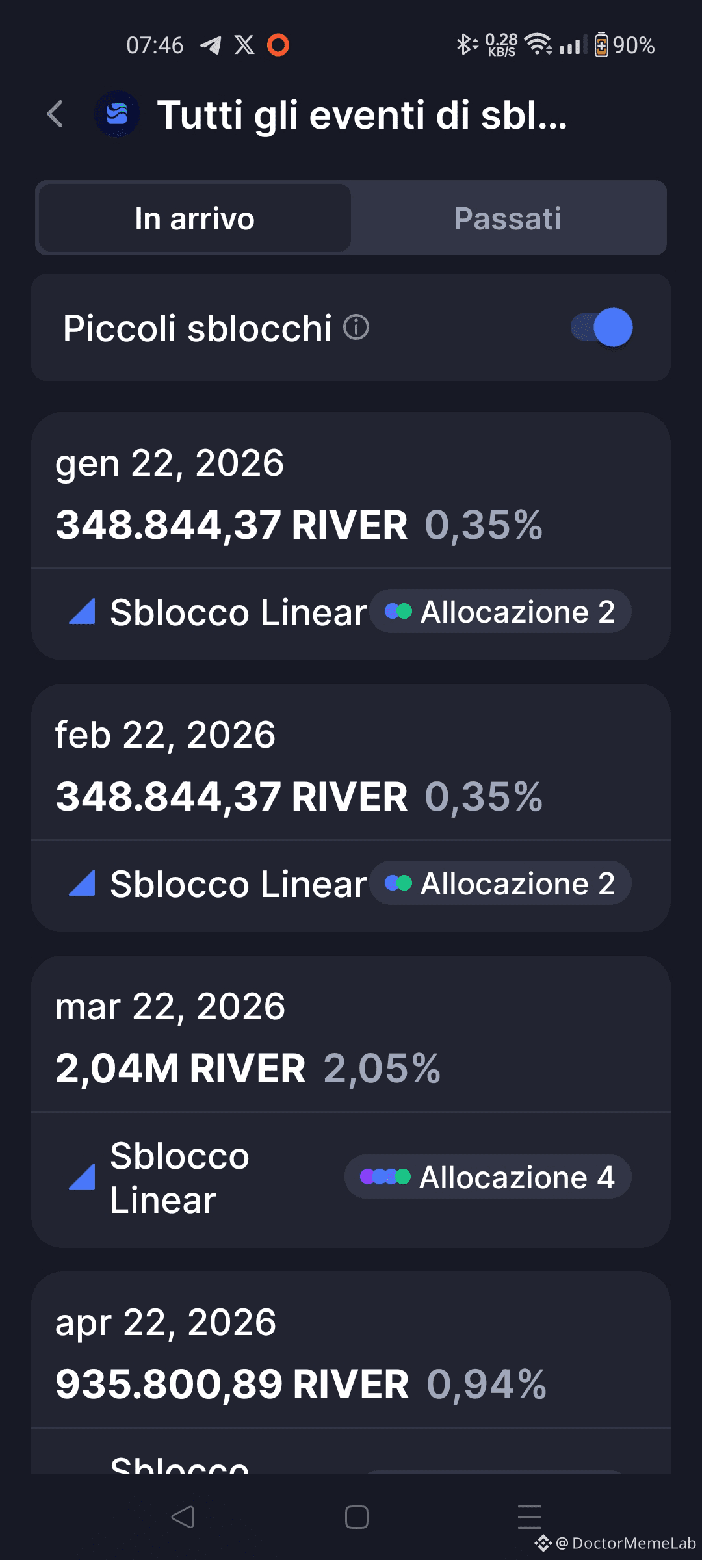
Task: Expand Allocazione 2 for gen 22, 2026
Action: pyautogui.click(x=500, y=612)
